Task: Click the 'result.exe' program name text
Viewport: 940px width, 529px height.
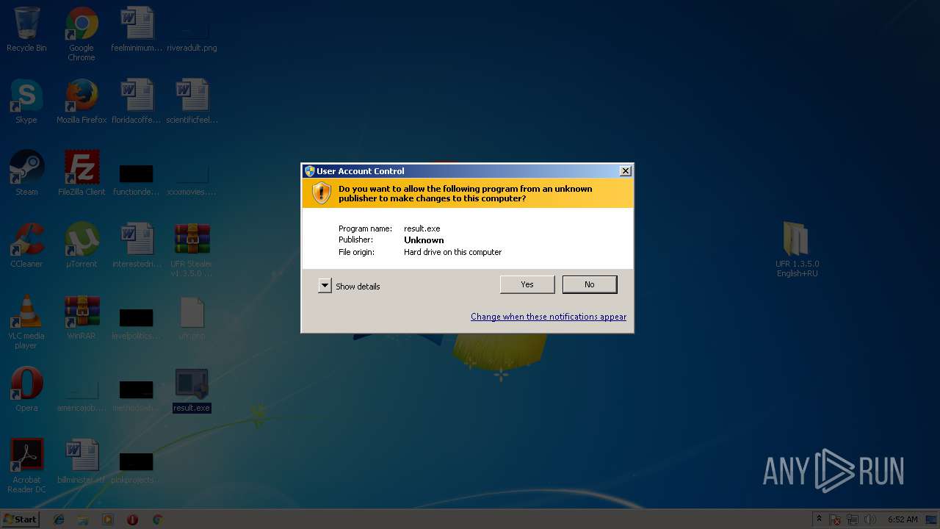Action: click(422, 228)
